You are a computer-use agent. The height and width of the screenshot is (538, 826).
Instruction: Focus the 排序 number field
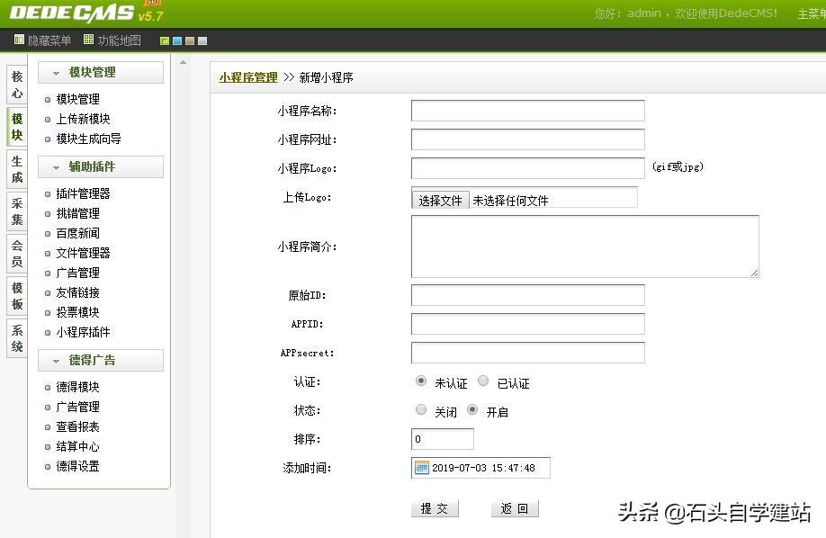pyautogui.click(x=443, y=439)
